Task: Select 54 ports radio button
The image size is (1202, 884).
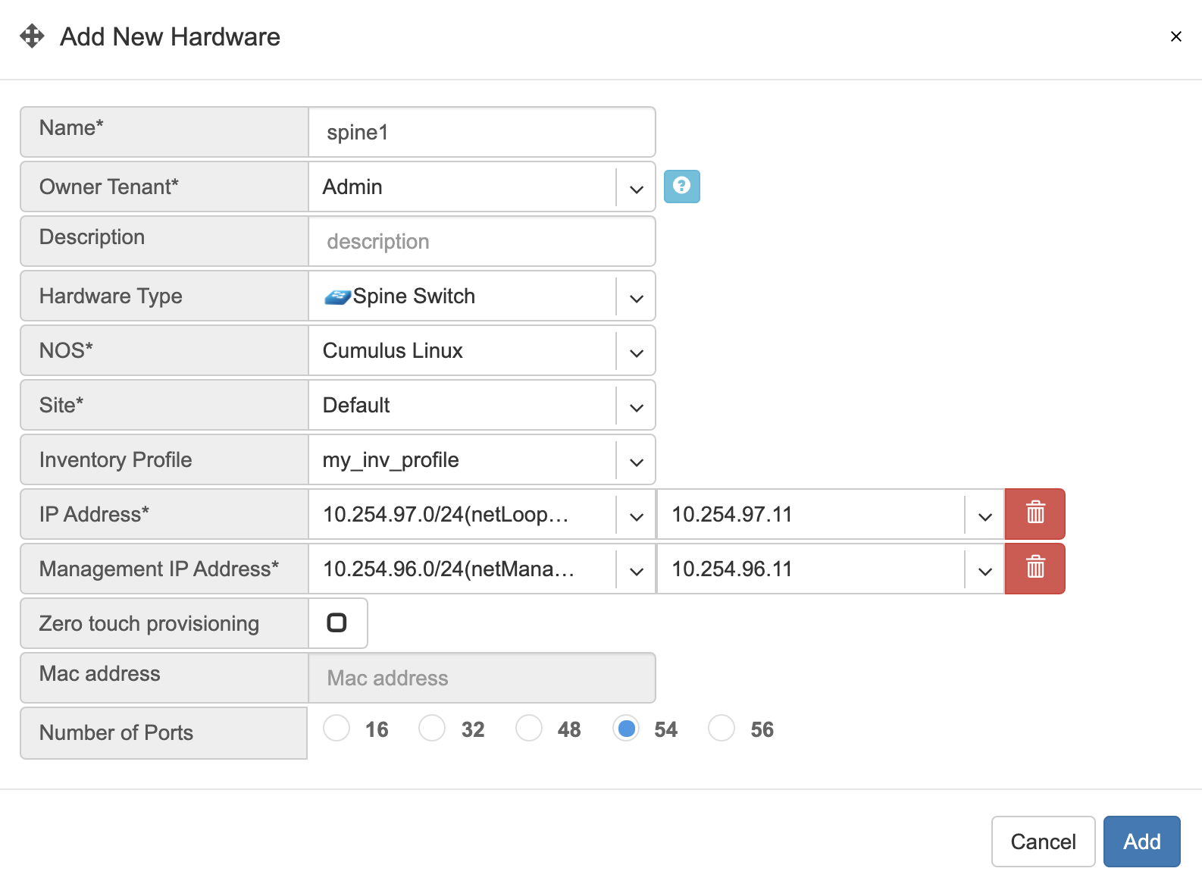Action: click(x=626, y=729)
